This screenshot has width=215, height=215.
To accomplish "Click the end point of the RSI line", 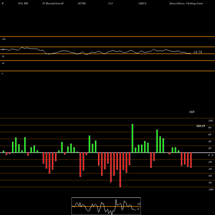I will click(x=190, y=53).
